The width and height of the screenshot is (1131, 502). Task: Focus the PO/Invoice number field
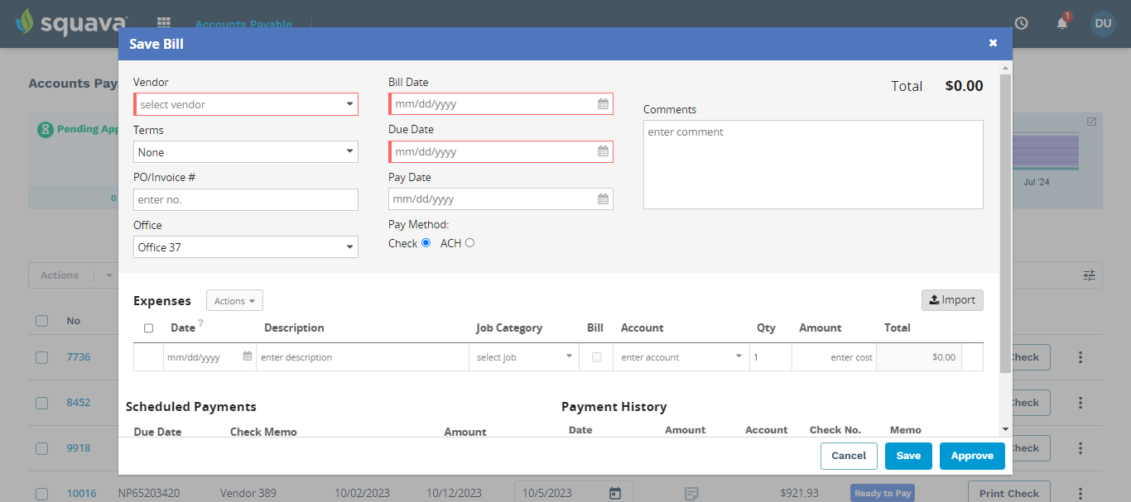pyautogui.click(x=246, y=199)
